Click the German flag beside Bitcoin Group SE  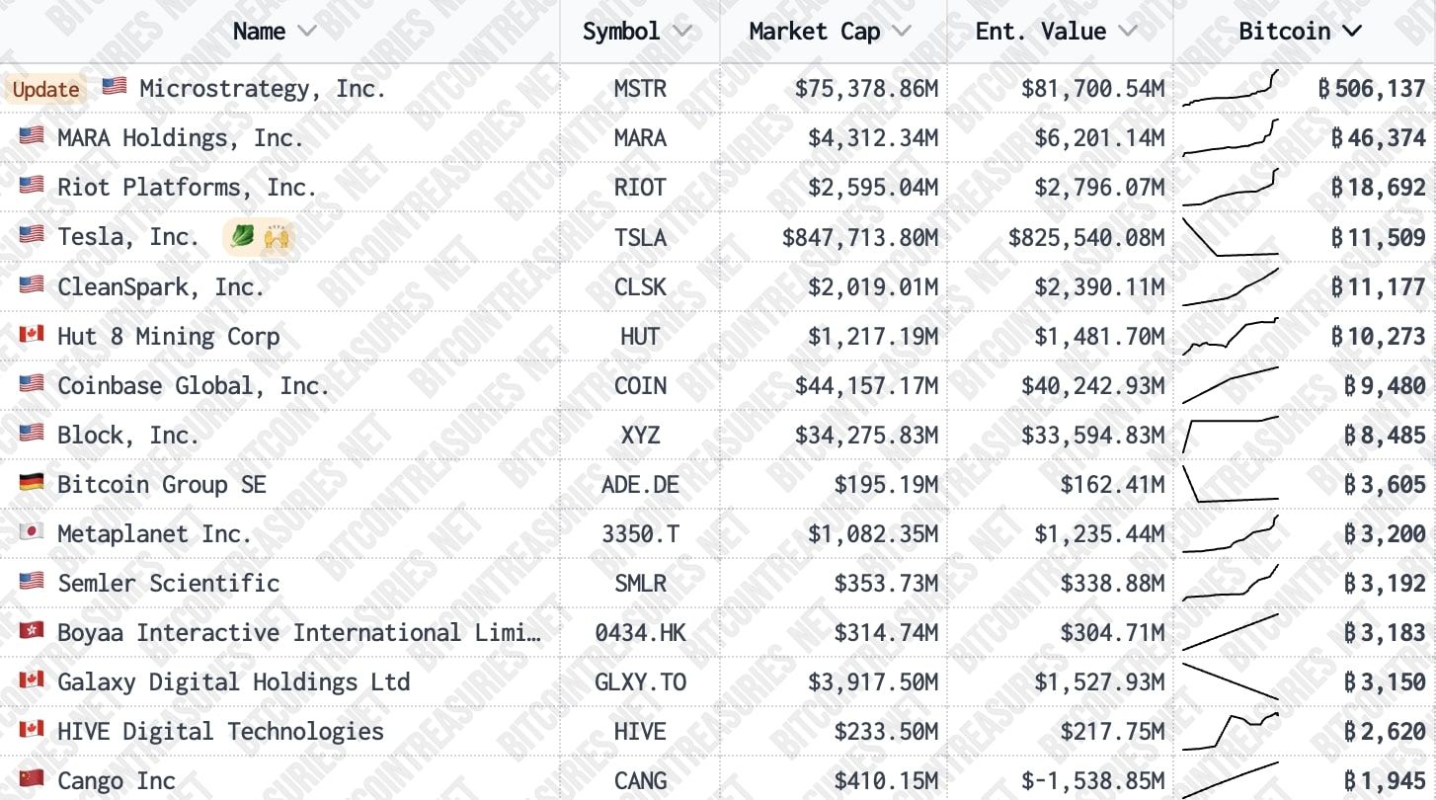point(32,482)
